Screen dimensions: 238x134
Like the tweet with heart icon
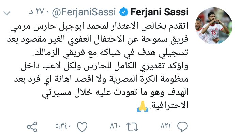click(82, 127)
